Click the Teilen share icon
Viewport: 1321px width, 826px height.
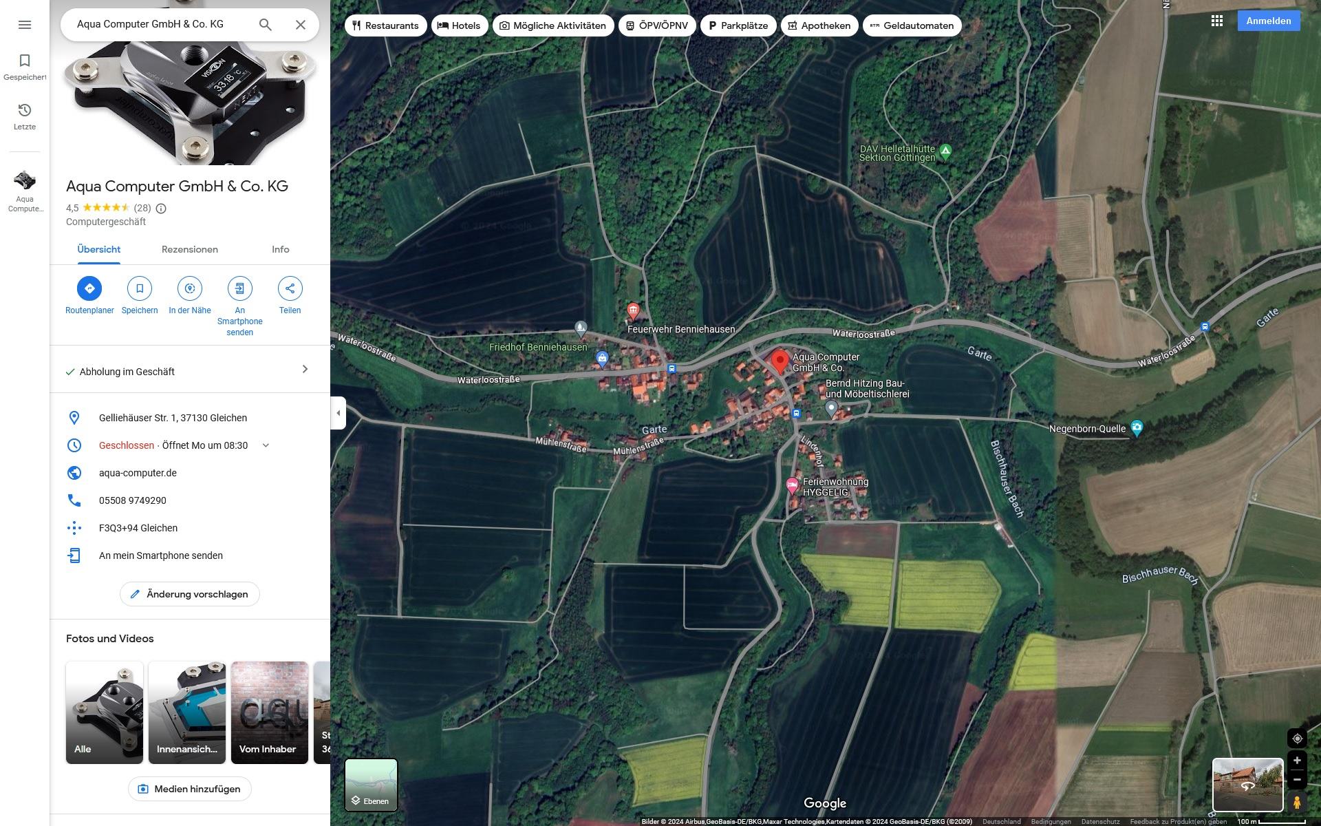[290, 288]
